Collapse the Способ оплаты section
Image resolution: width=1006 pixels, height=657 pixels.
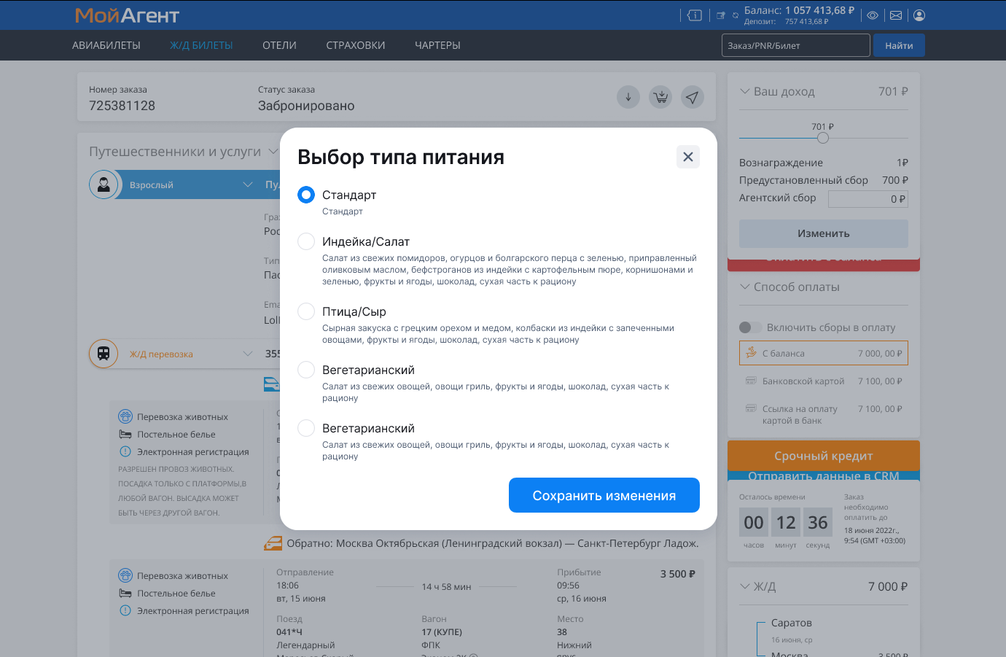745,287
